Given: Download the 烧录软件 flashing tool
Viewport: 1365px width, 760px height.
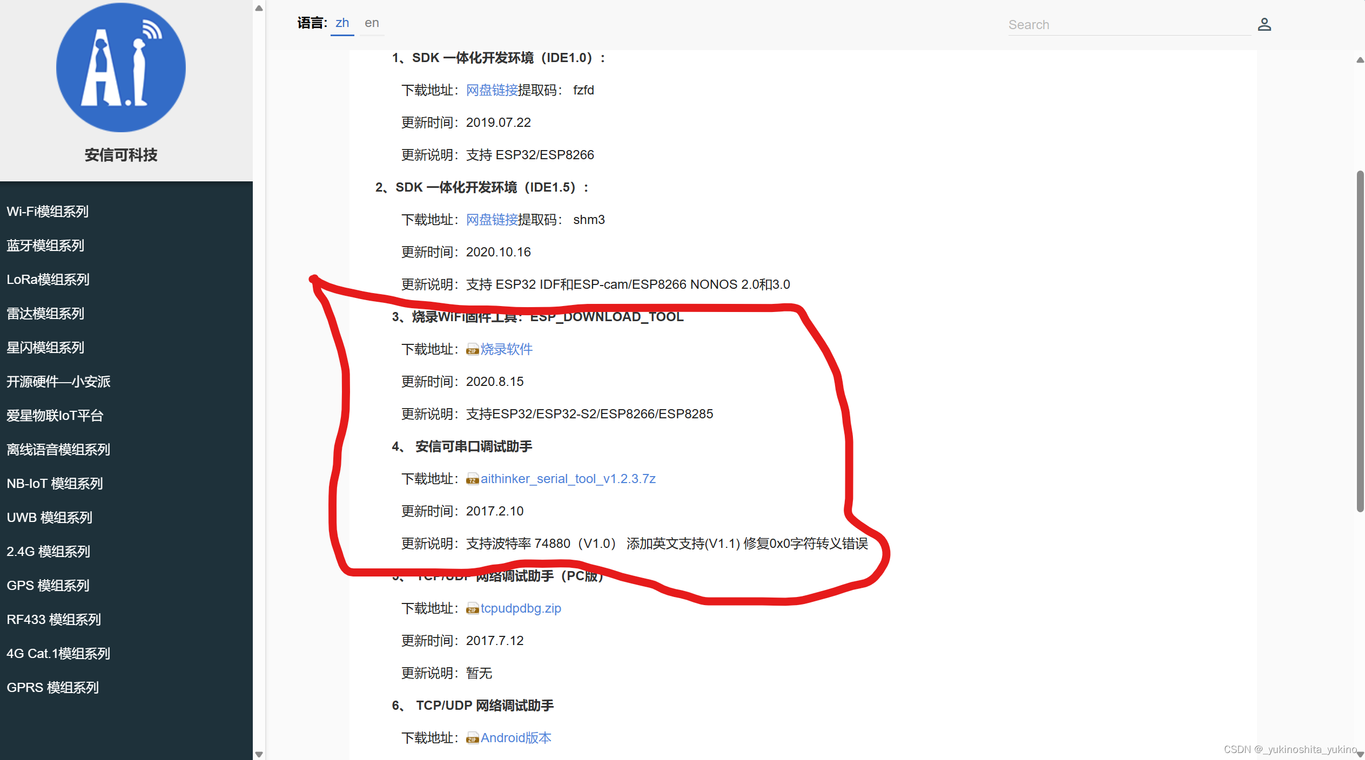Looking at the screenshot, I should click(507, 349).
